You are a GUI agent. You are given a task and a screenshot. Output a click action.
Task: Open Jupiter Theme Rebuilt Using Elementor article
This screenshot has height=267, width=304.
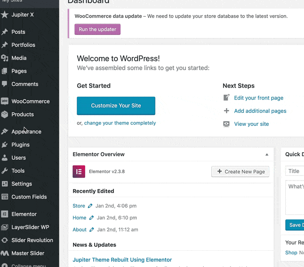click(x=122, y=260)
